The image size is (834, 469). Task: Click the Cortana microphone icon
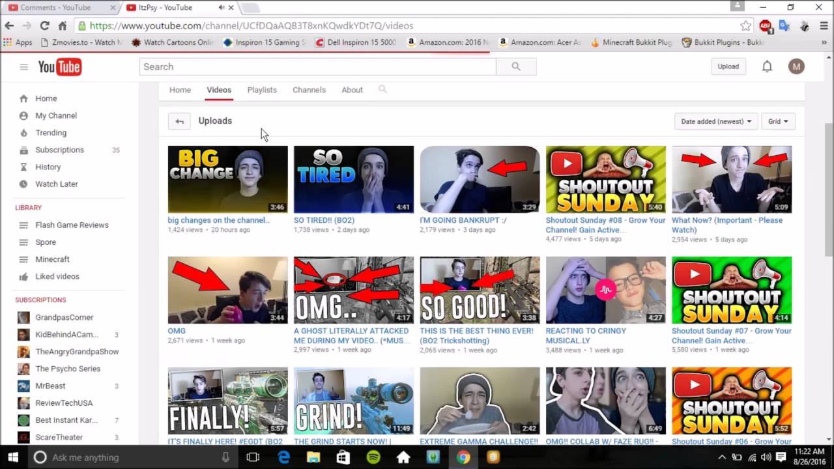[225, 457]
